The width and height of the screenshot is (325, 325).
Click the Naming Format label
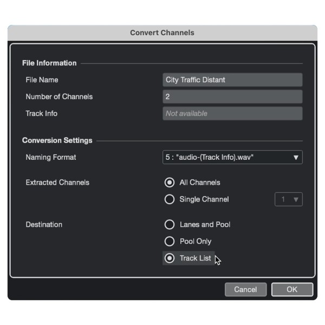pyautogui.click(x=51, y=157)
